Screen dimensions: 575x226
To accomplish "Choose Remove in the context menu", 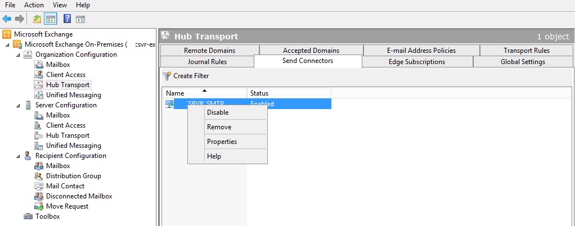I will [227, 127].
